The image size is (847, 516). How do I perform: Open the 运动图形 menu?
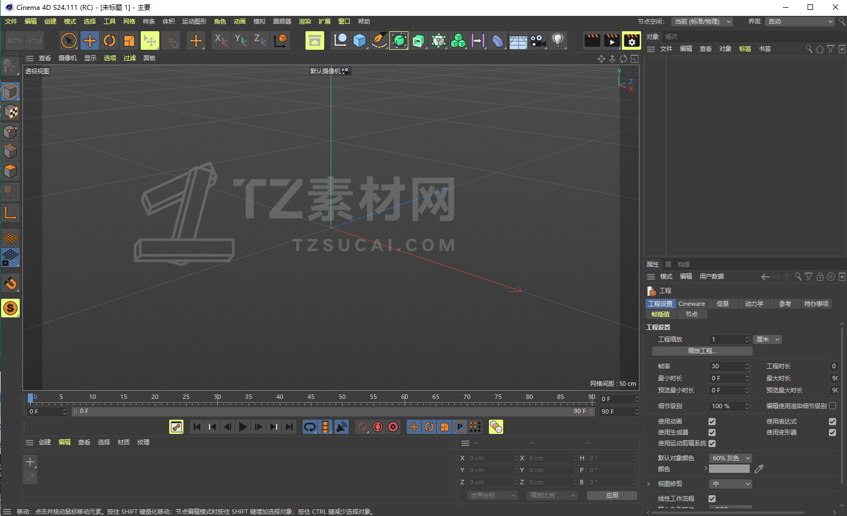point(194,21)
